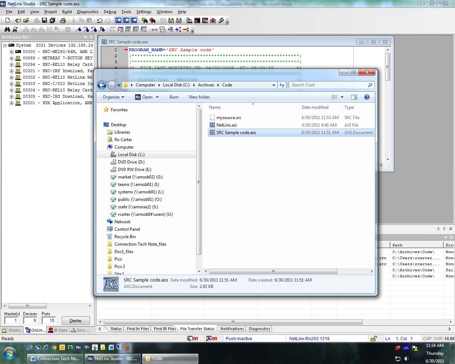Clear all bookmarks with red-crossed flag icon
455x364 pixels.
(102, 30)
